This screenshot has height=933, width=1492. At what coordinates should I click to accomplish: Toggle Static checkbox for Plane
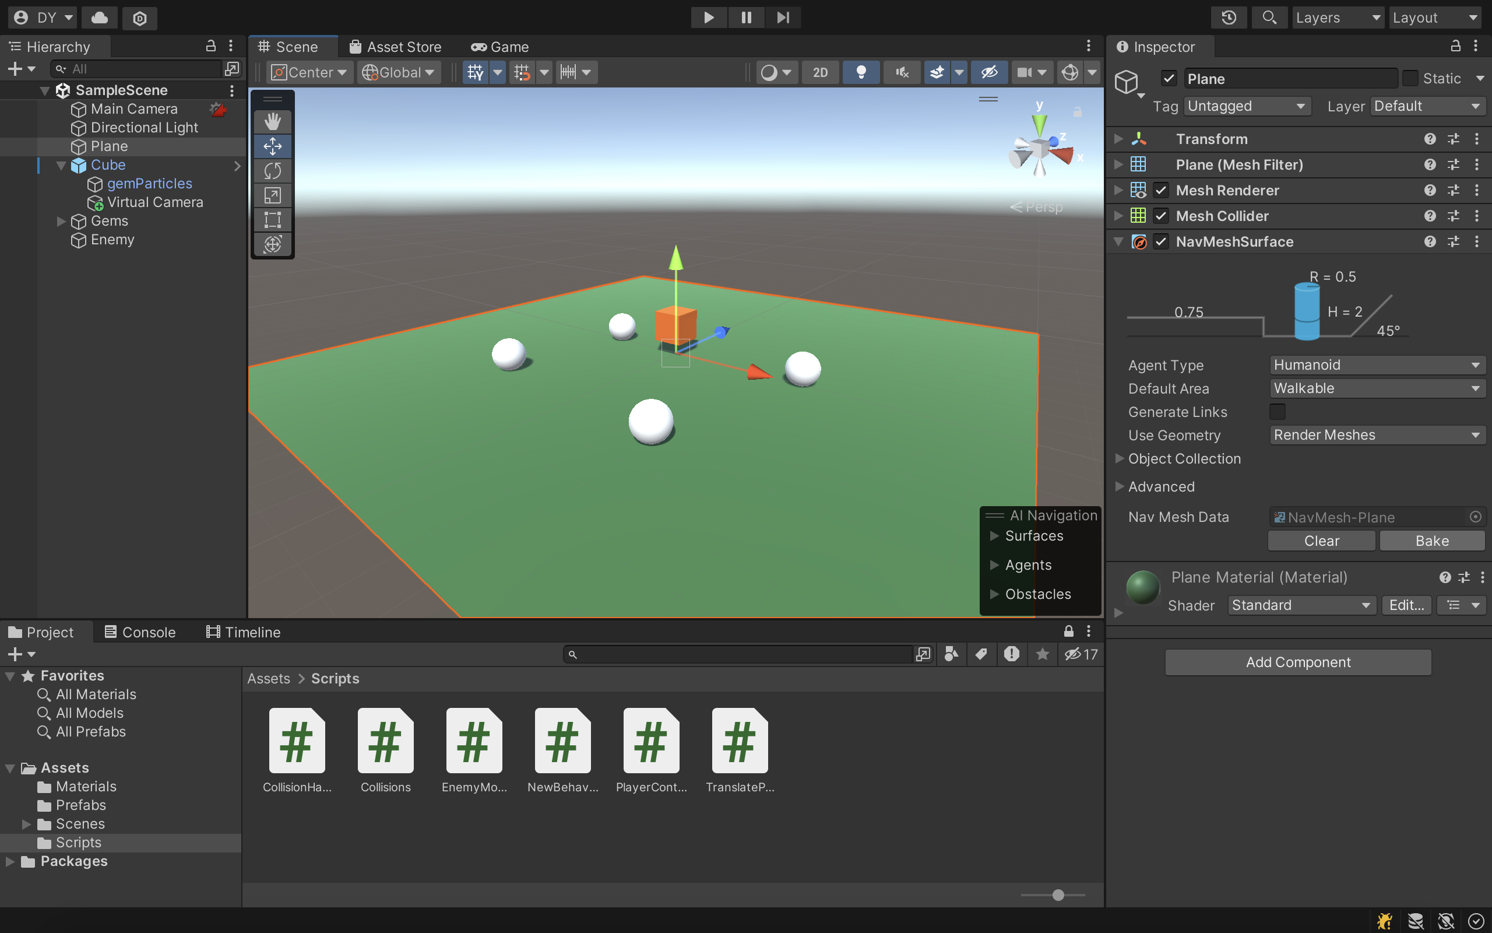tap(1410, 78)
